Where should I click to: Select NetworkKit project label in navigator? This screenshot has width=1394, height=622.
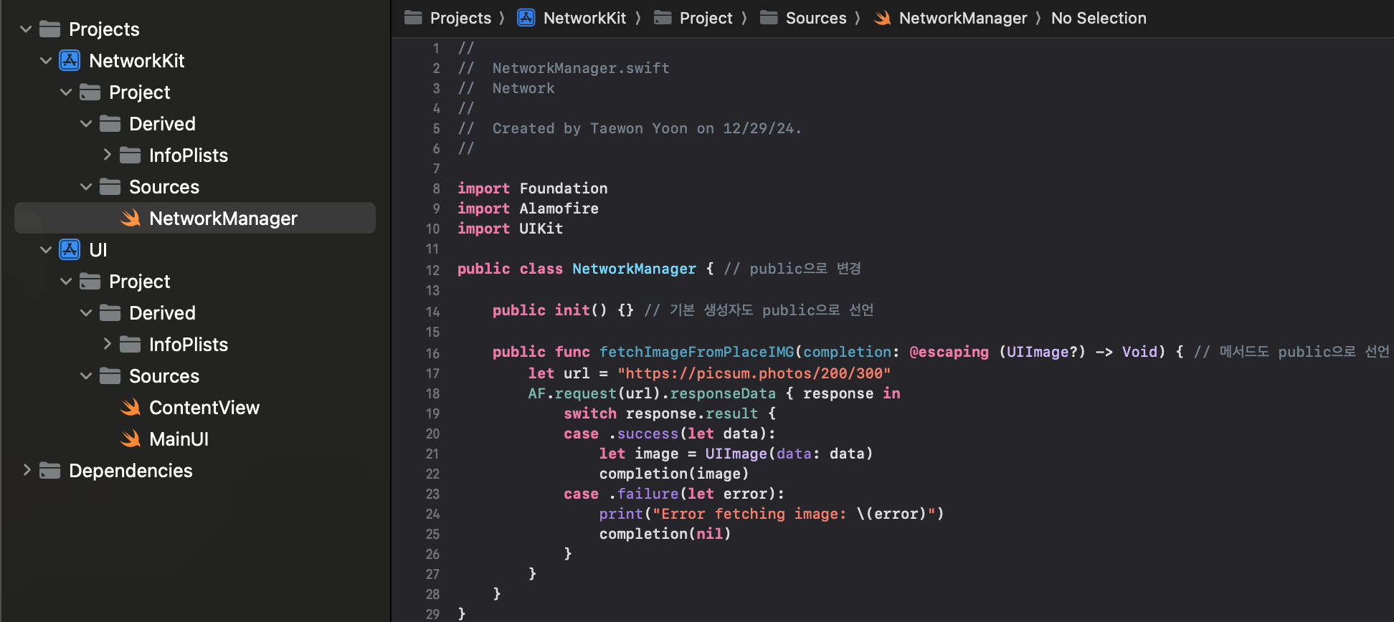[136, 61]
